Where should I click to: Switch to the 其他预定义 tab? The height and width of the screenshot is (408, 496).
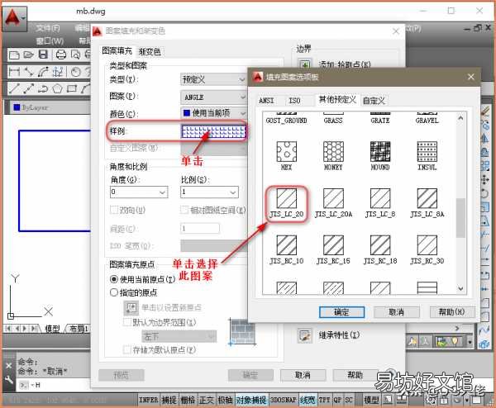(337, 100)
